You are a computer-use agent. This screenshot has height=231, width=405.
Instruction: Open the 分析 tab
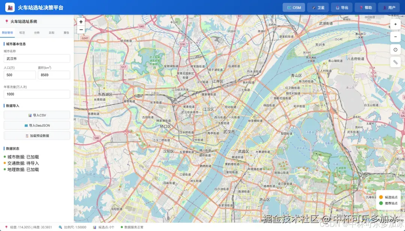tap(37, 33)
